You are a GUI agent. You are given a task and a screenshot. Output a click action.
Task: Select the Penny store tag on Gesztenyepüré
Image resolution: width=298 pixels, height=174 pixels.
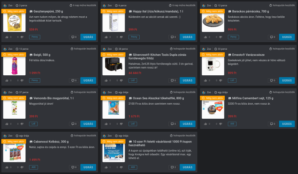coord(35,37)
